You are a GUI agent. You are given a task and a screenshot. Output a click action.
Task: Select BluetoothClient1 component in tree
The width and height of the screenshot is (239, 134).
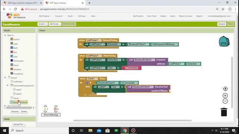(20, 102)
